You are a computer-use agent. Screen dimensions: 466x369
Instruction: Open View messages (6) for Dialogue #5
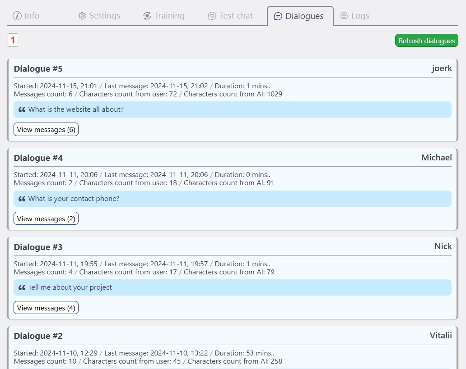coord(46,130)
